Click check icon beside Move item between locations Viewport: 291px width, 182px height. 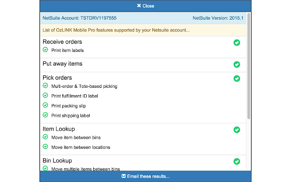(x=45, y=147)
